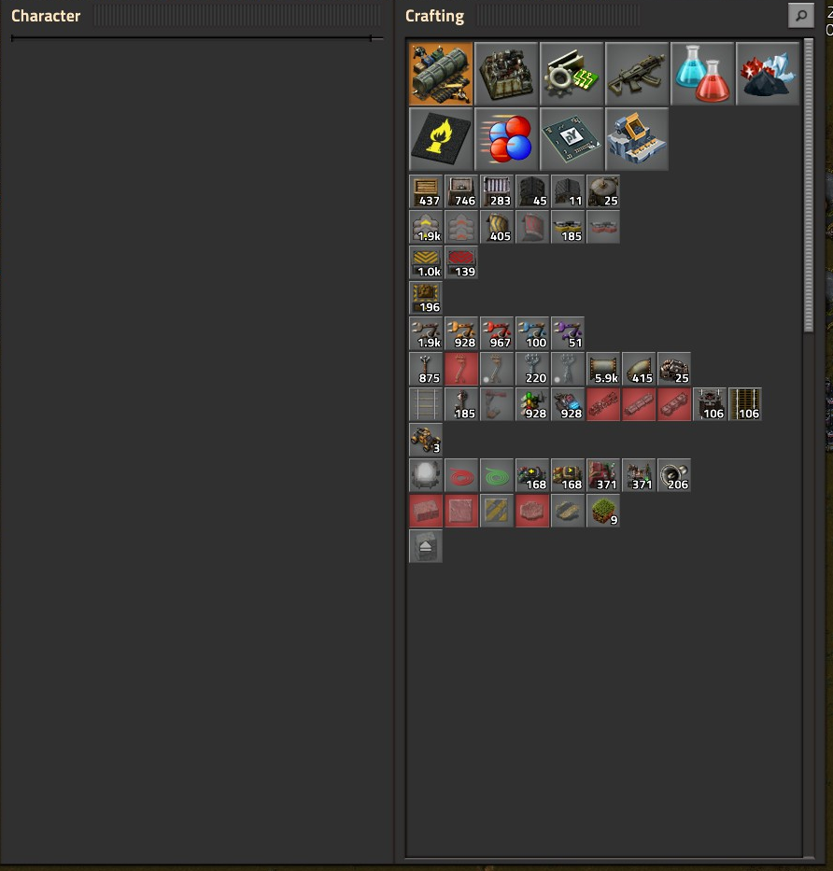This screenshot has width=833, height=871.
Task: Craft golden rail item showing 106
Action: pos(746,404)
